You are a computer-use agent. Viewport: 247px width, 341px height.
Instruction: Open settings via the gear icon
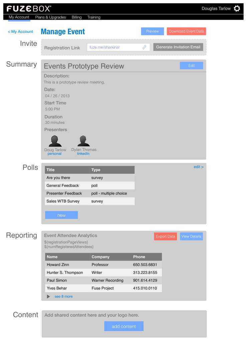pos(237,9)
